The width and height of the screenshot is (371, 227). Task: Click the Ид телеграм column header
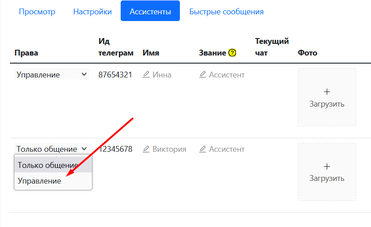tap(116, 47)
